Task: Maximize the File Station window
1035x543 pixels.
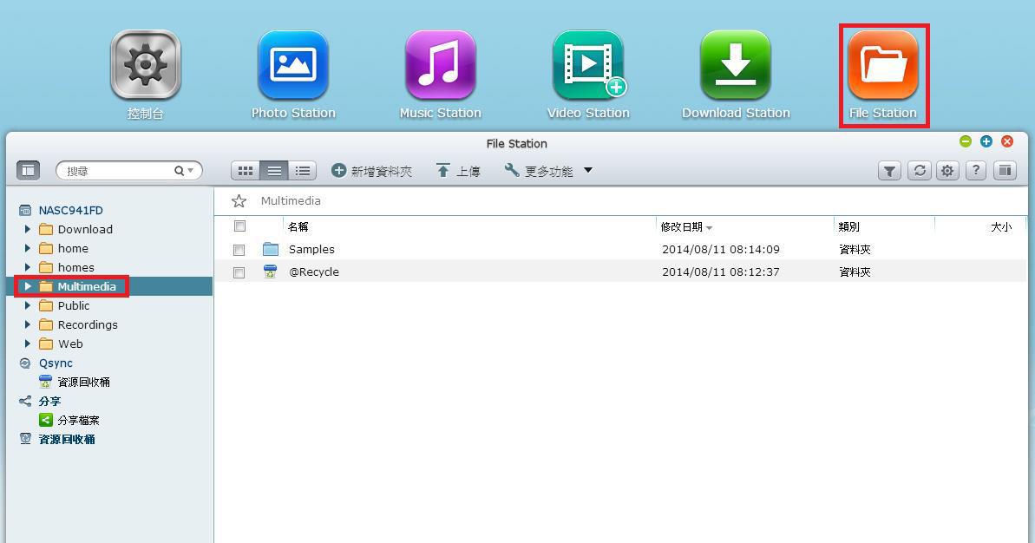Action: (x=986, y=141)
